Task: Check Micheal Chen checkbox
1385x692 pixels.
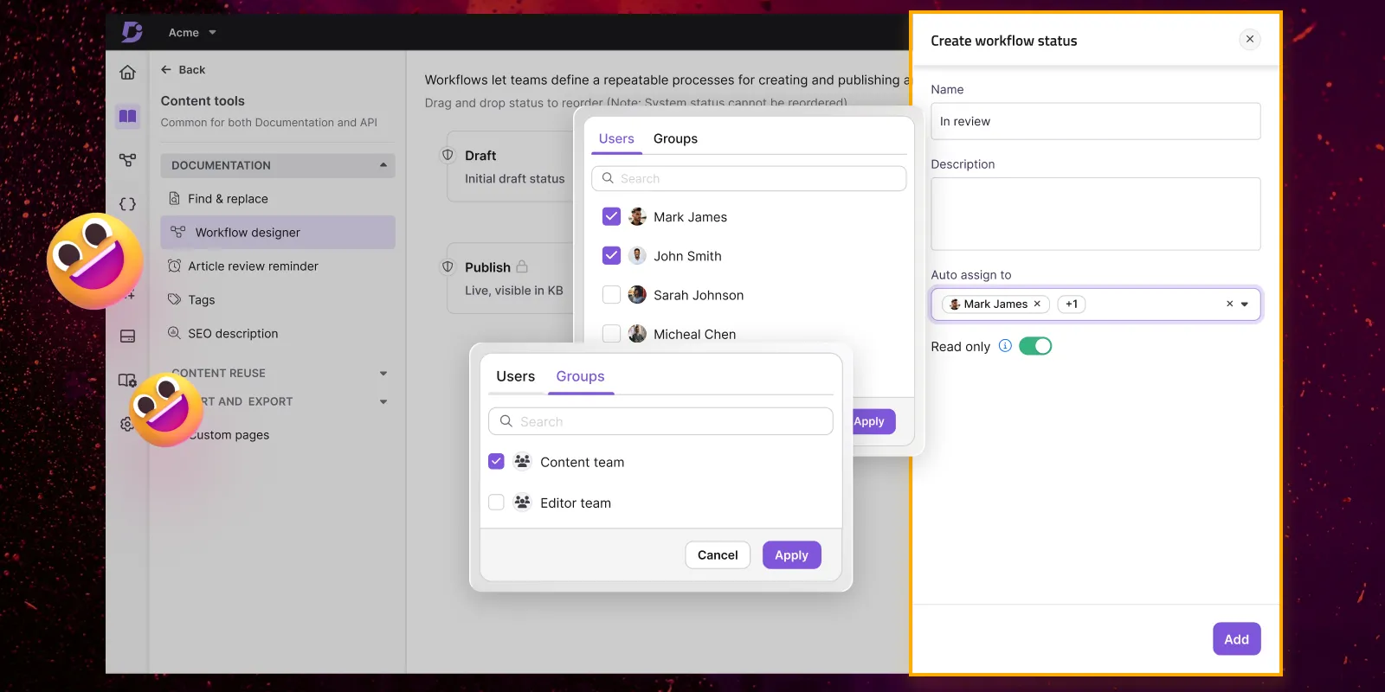Action: [x=611, y=333]
